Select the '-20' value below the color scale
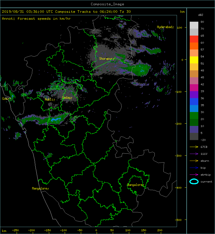215x234 pixels. 203,140
